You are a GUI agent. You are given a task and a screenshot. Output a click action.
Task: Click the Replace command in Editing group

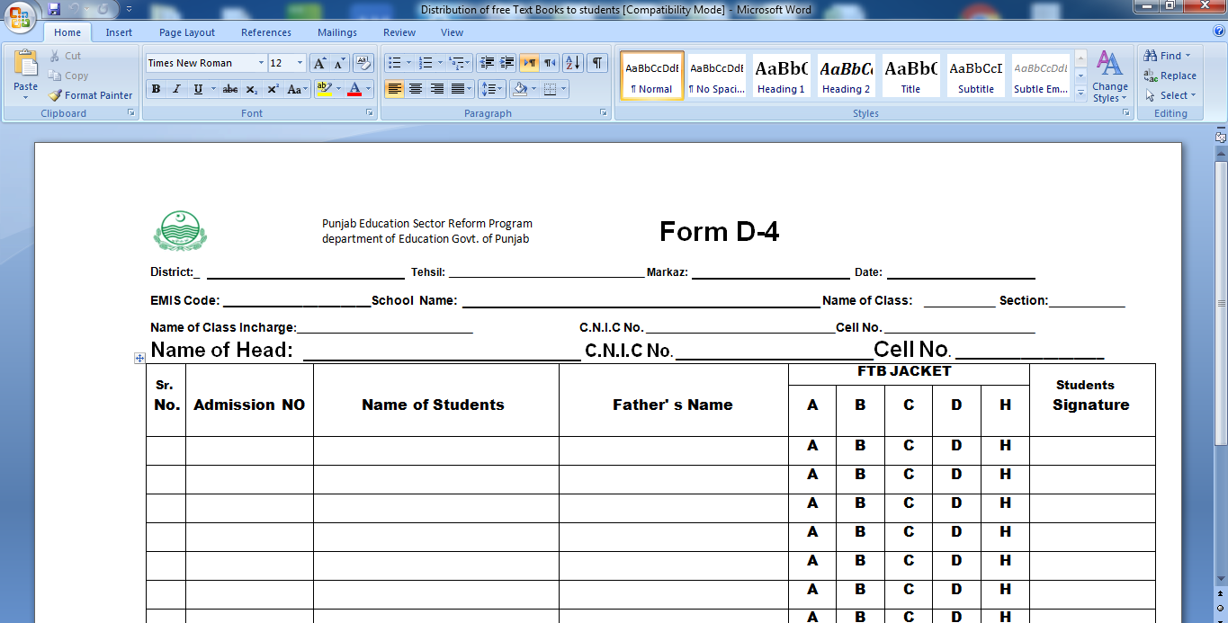point(1171,76)
